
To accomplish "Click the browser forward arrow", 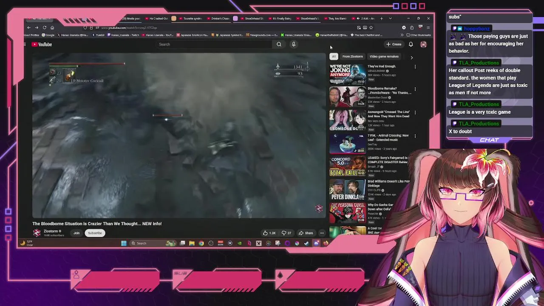I will click(x=37, y=28).
